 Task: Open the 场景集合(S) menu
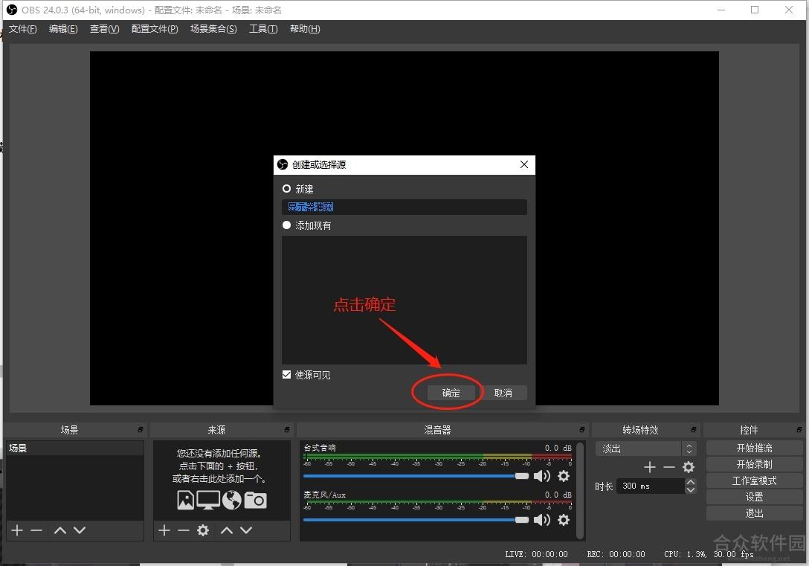(x=213, y=29)
